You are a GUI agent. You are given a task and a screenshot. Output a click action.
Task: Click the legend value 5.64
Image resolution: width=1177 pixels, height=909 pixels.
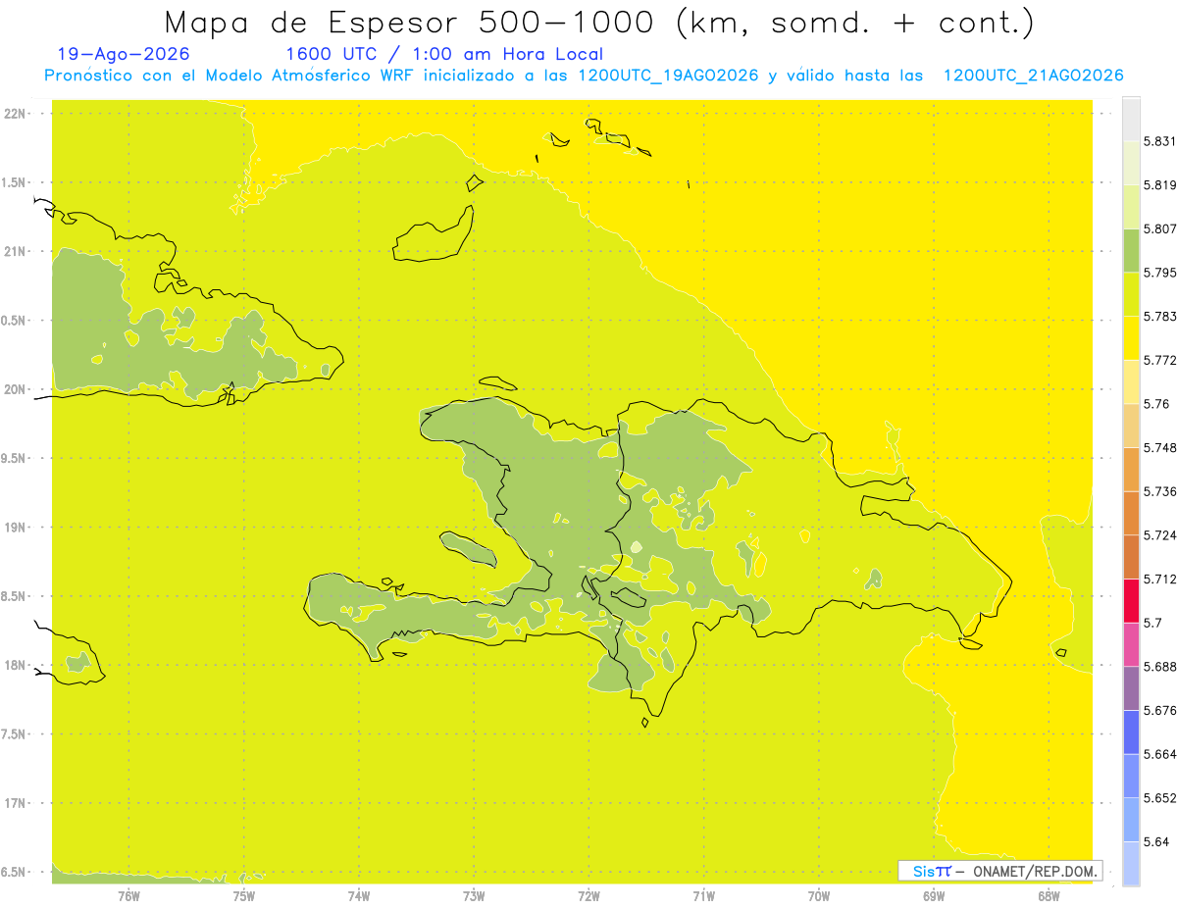pyautogui.click(x=1156, y=841)
